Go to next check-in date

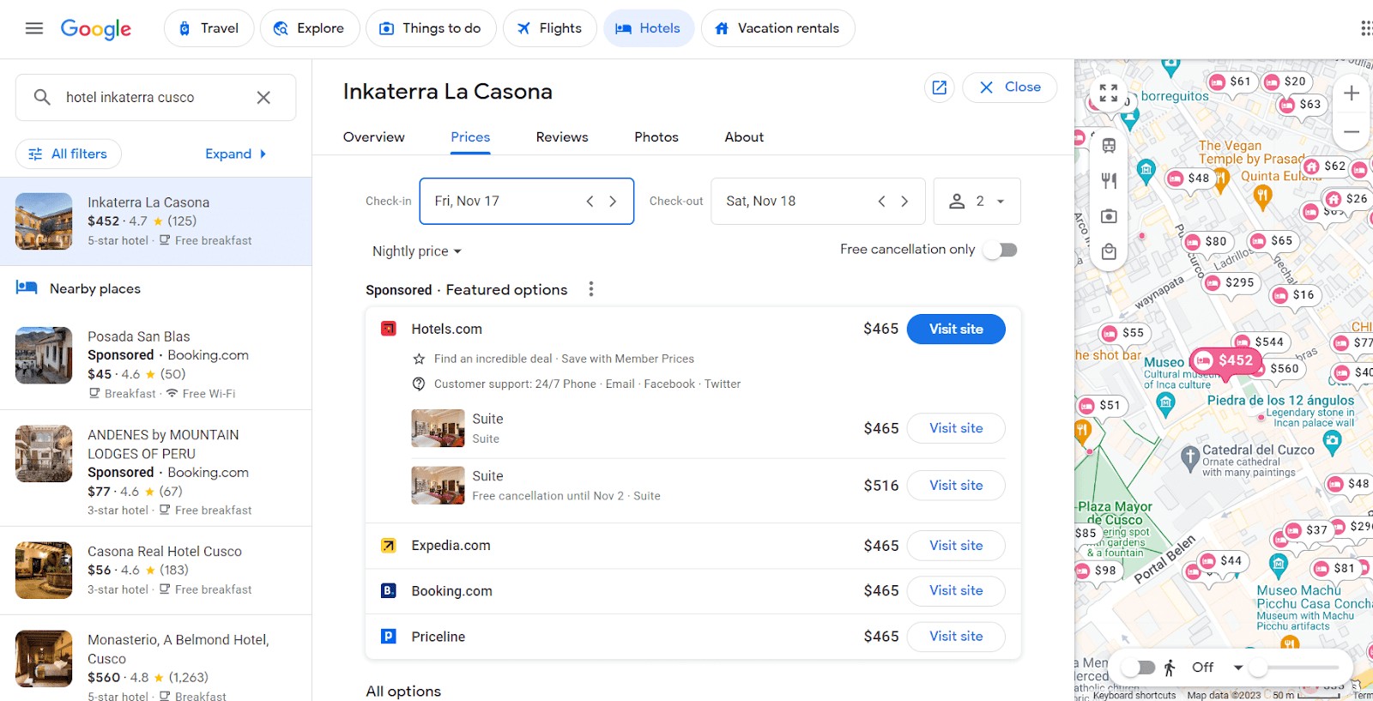tap(613, 201)
